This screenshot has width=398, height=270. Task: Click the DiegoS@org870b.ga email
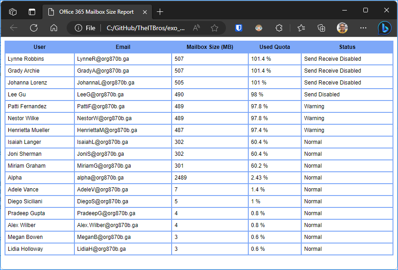click(103, 201)
